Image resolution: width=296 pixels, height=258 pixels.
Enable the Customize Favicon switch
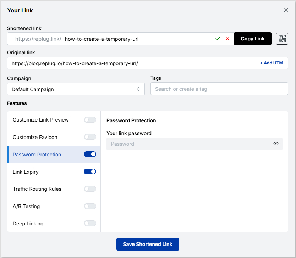coord(90,137)
